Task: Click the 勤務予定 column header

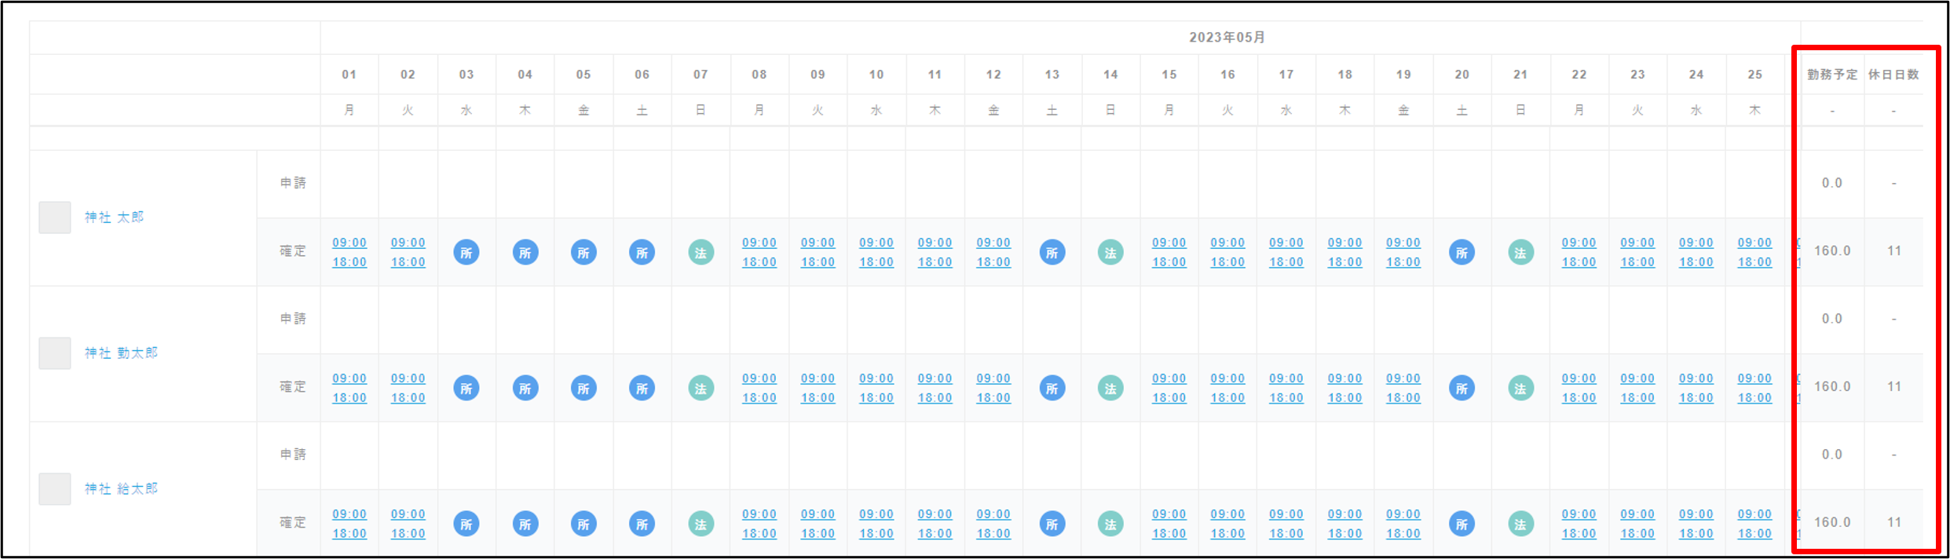Action: [x=1832, y=75]
